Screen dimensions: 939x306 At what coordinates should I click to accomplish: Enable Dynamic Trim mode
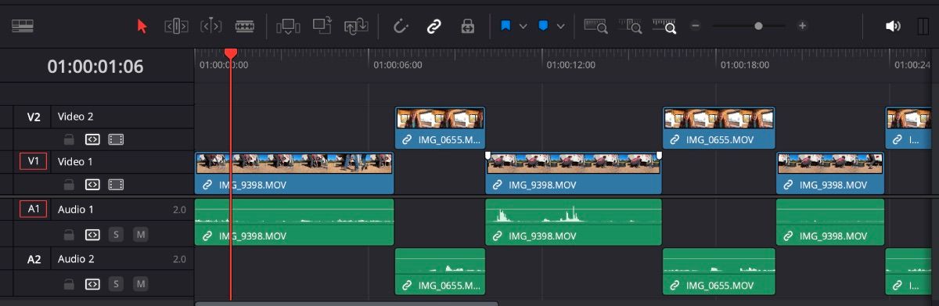coord(210,26)
